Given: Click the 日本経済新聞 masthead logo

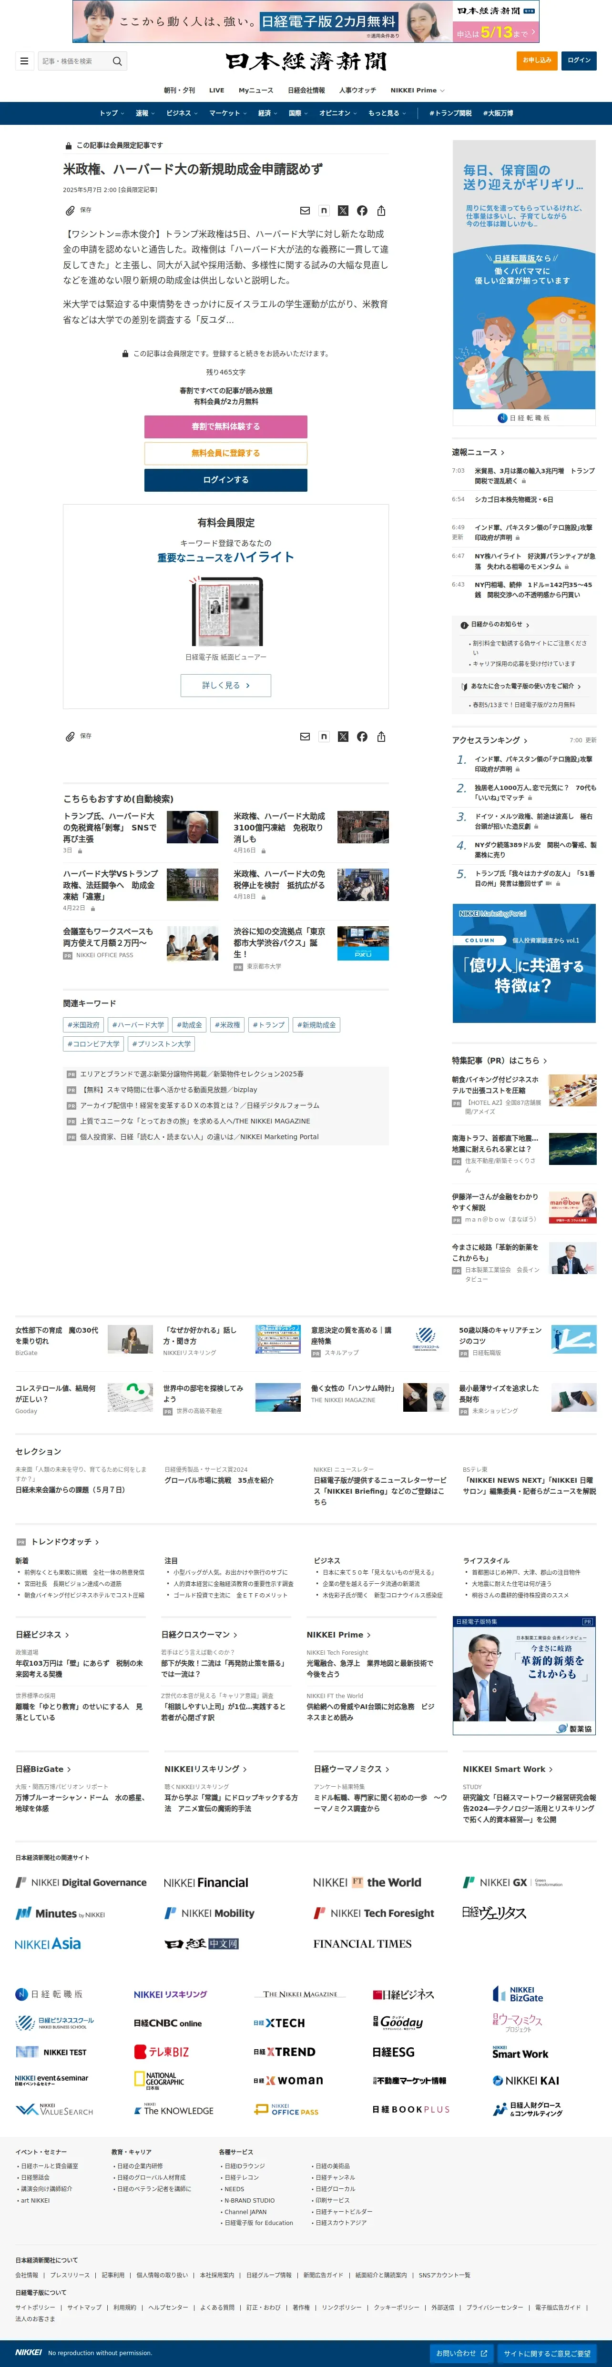Looking at the screenshot, I should (306, 61).
